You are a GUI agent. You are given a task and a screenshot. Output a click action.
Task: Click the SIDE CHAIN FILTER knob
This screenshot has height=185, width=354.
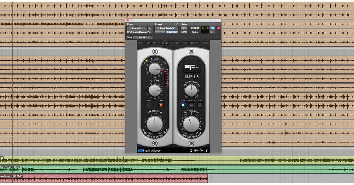point(191,90)
